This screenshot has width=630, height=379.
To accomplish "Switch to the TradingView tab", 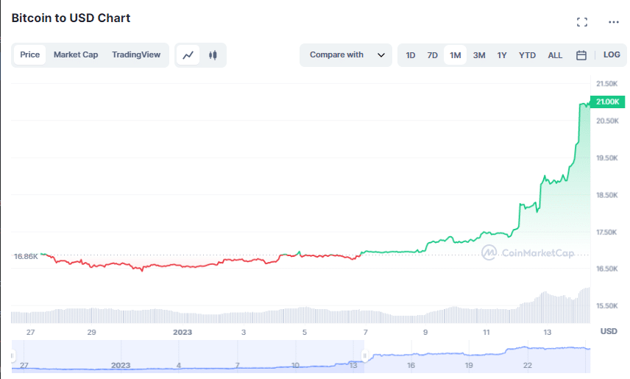I will [x=136, y=54].
